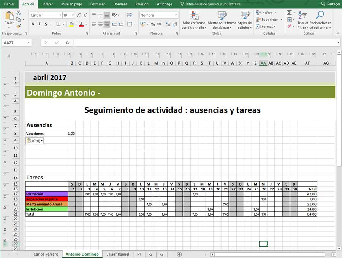342x258 pixels.
Task: Open Mise en forme conditionnelle
Action: (x=194, y=20)
